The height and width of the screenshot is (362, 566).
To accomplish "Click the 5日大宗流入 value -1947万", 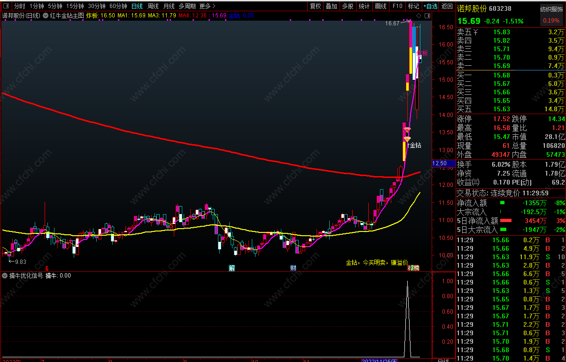I will click(x=535, y=230).
